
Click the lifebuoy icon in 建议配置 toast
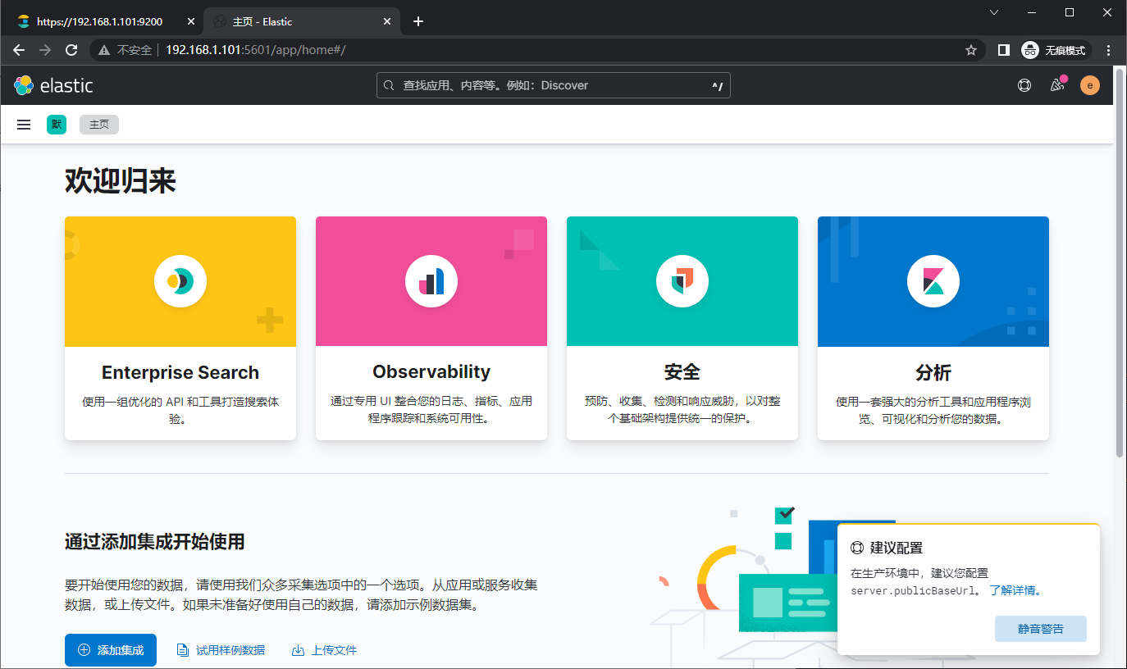(x=857, y=548)
